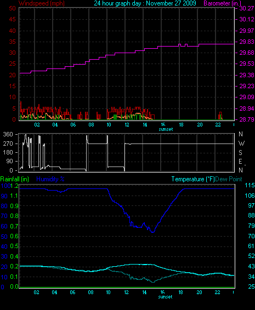Viewport: 255px width, 310px height.
Task: Click the Dew Point legend label
Action: [229, 179]
